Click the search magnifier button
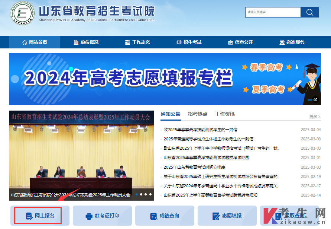This screenshot has width=331, height=229. (309, 12)
